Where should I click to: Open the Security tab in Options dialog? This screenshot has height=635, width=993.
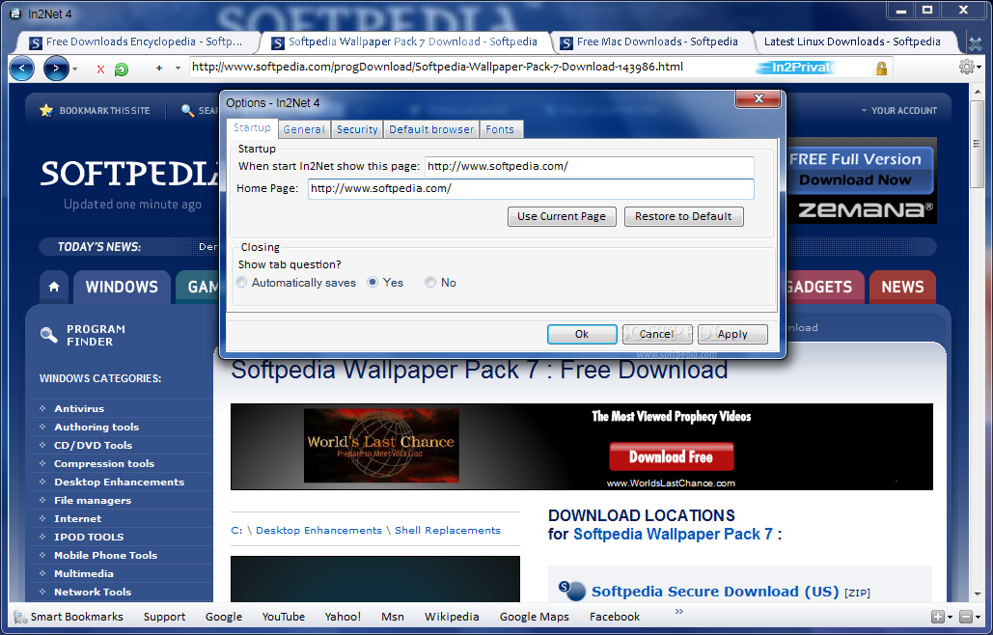[357, 129]
